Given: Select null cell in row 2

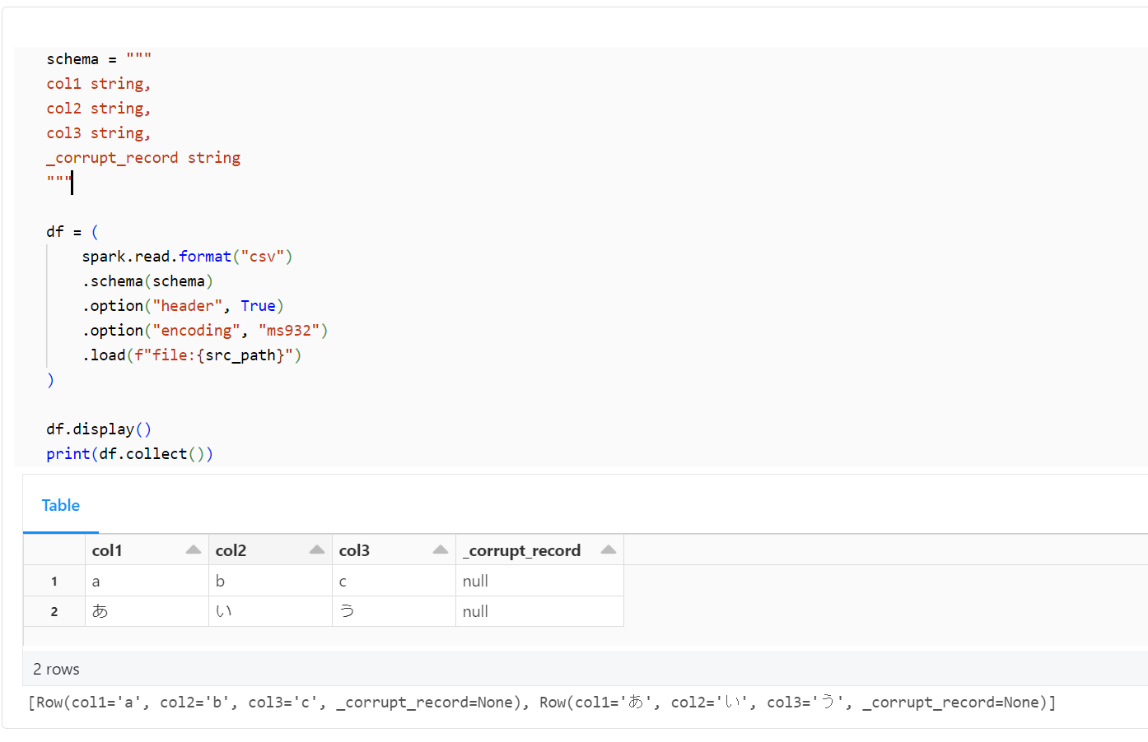Looking at the screenshot, I should (539, 611).
